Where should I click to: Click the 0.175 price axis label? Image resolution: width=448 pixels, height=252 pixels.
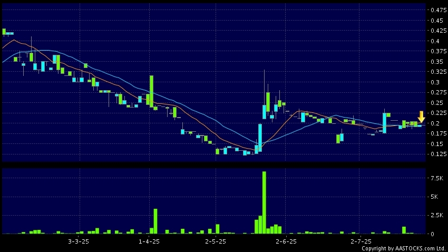[439, 133]
